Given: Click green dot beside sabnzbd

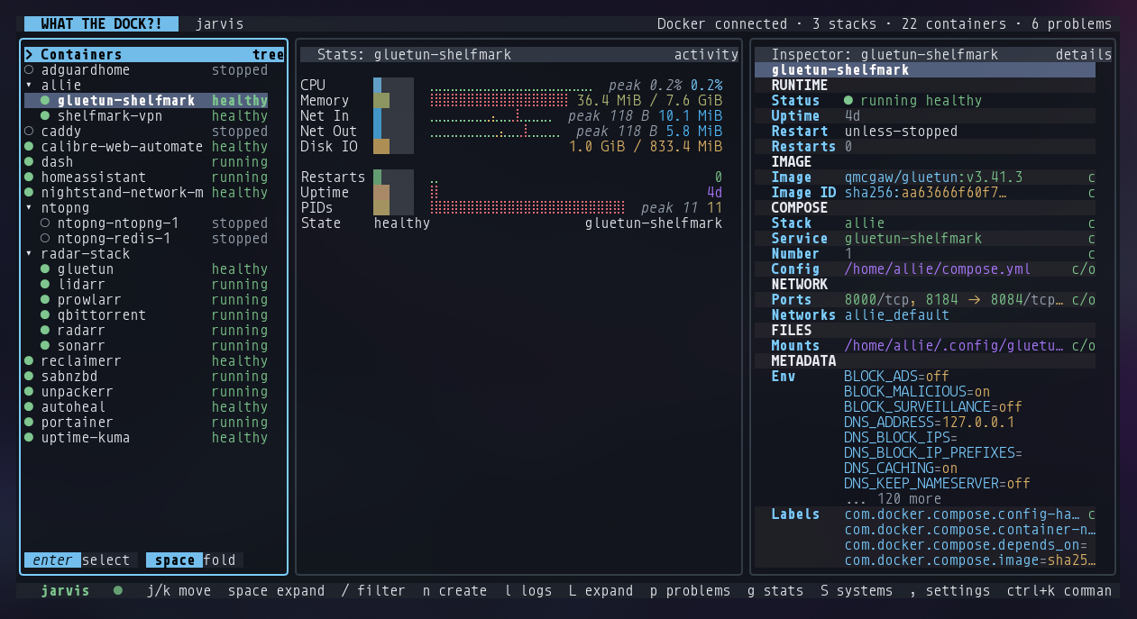Looking at the screenshot, I should tap(29, 377).
